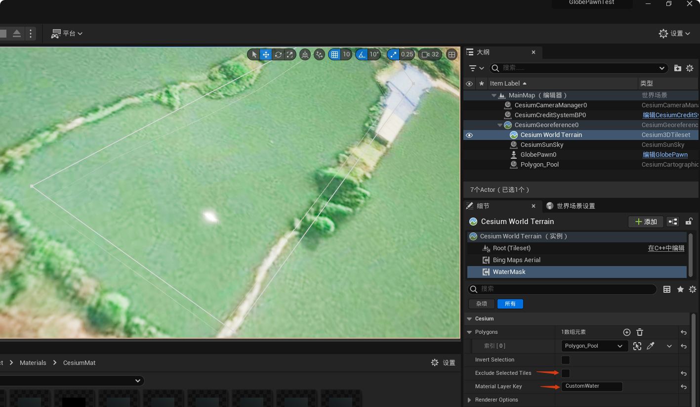Image resolution: width=700 pixels, height=407 pixels.
Task: Enable the Invert Selection checkbox
Action: point(566,360)
